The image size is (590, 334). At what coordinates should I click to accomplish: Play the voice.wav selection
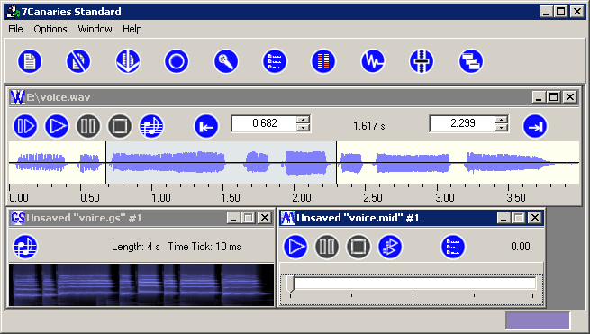[x=25, y=126]
